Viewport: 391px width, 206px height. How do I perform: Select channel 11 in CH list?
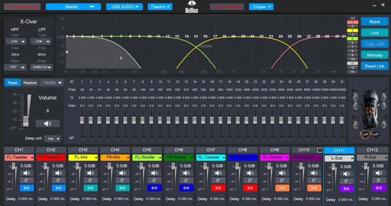[353, 64]
